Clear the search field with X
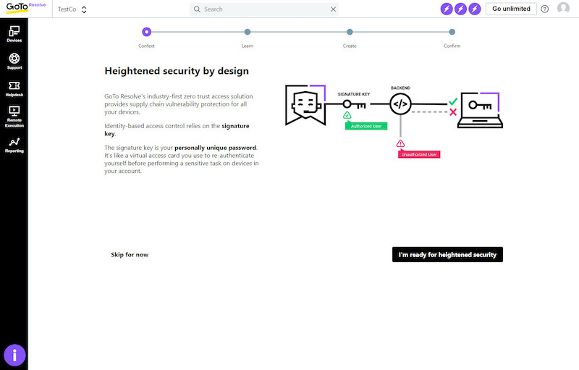 coord(333,9)
